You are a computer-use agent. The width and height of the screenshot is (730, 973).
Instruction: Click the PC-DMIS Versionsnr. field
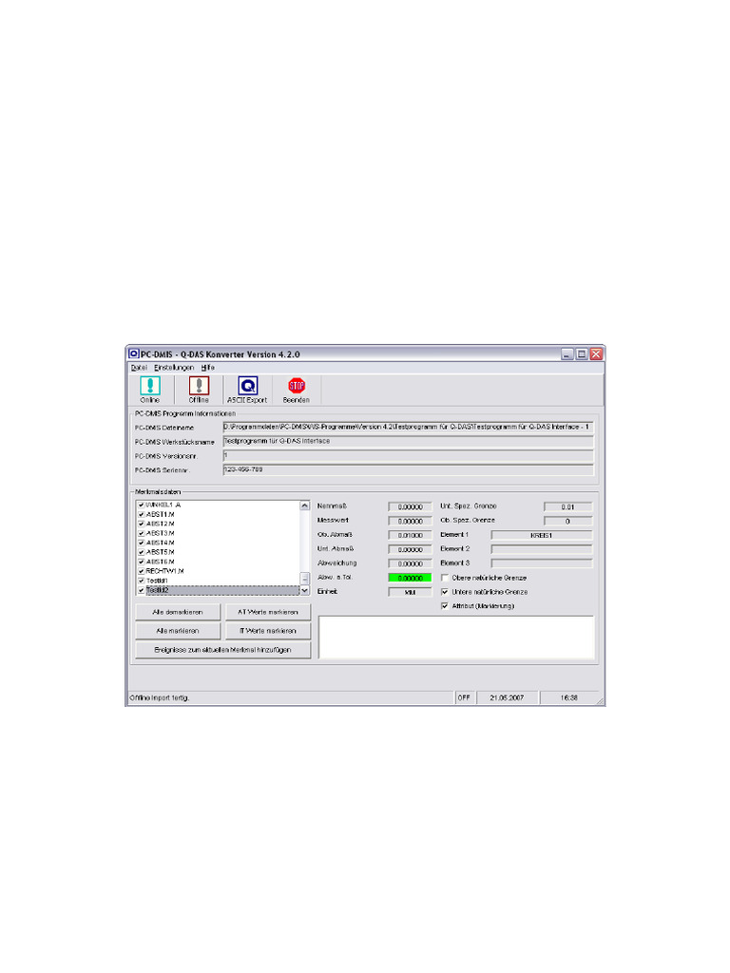(408, 455)
